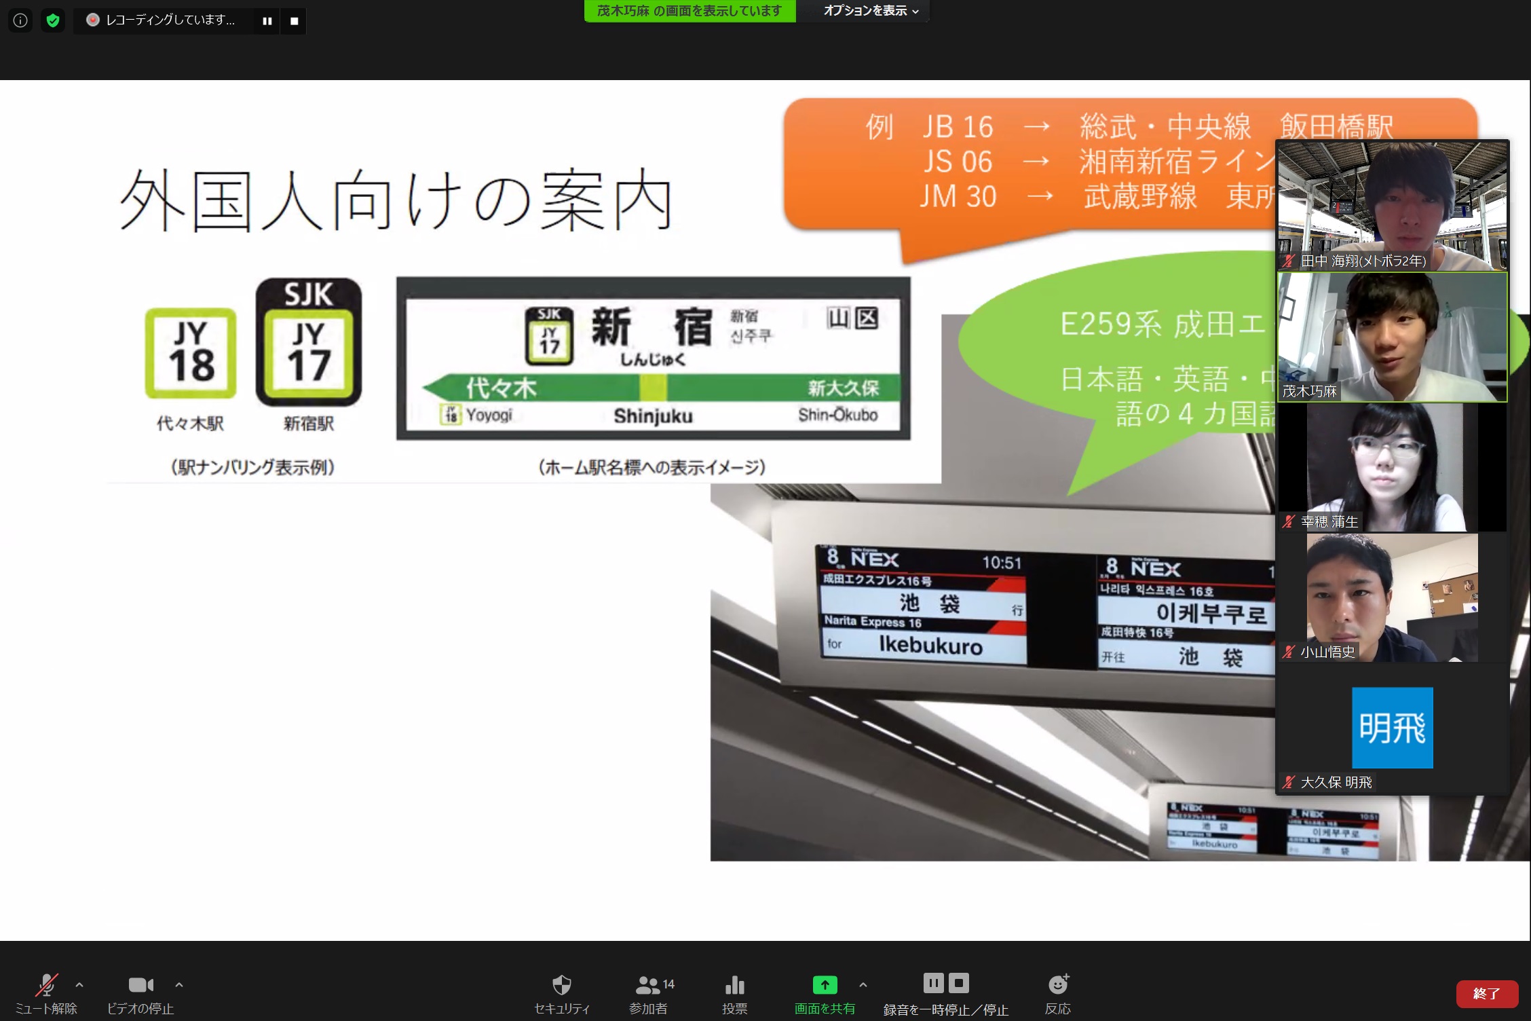The width and height of the screenshot is (1531, 1021).
Task: Open share options arrow beside 画面を共有
Action: tap(863, 984)
